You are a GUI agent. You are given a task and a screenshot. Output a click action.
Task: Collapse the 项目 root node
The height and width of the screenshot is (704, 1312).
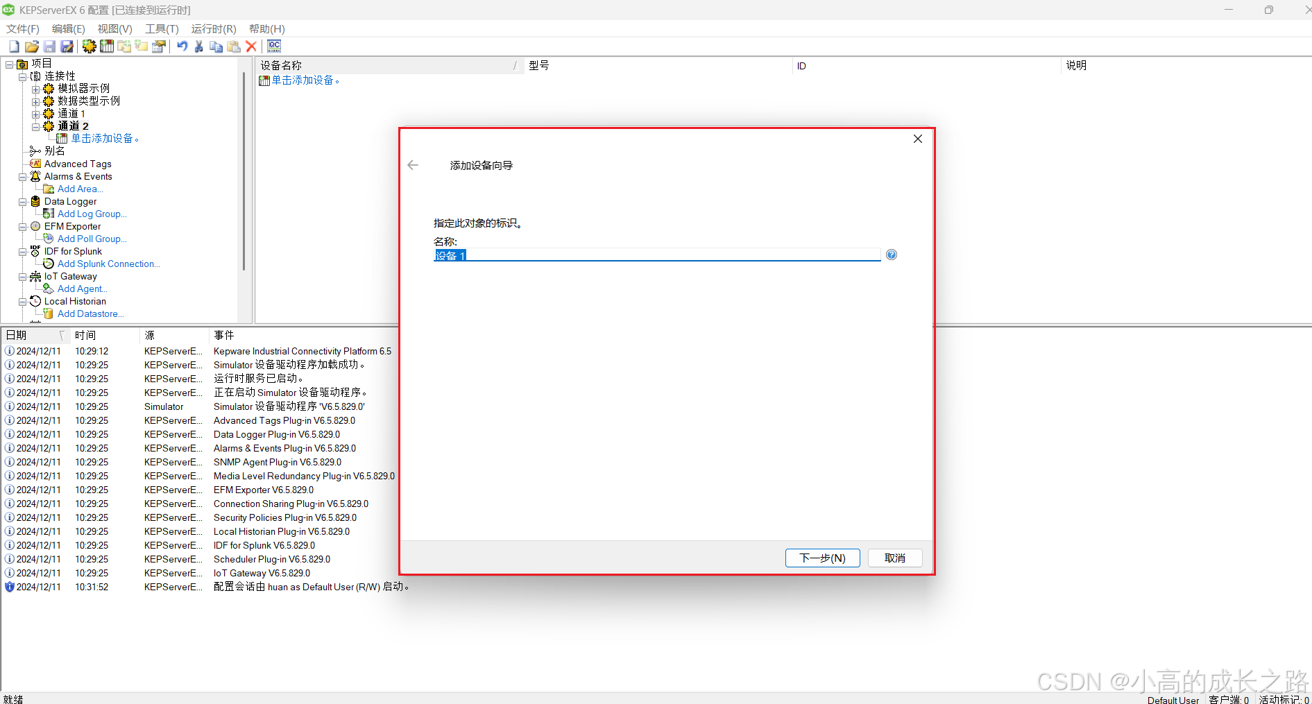tap(10, 64)
